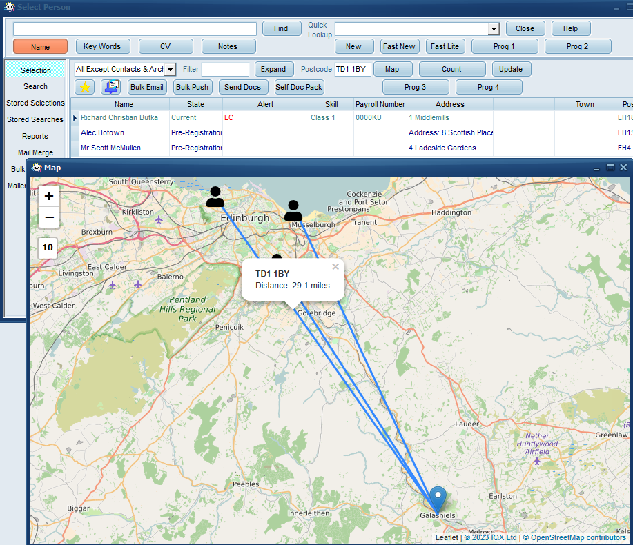Screen dimensions: 633x545
Task: Close the TD1 1BY distance popup
Action: (335, 267)
